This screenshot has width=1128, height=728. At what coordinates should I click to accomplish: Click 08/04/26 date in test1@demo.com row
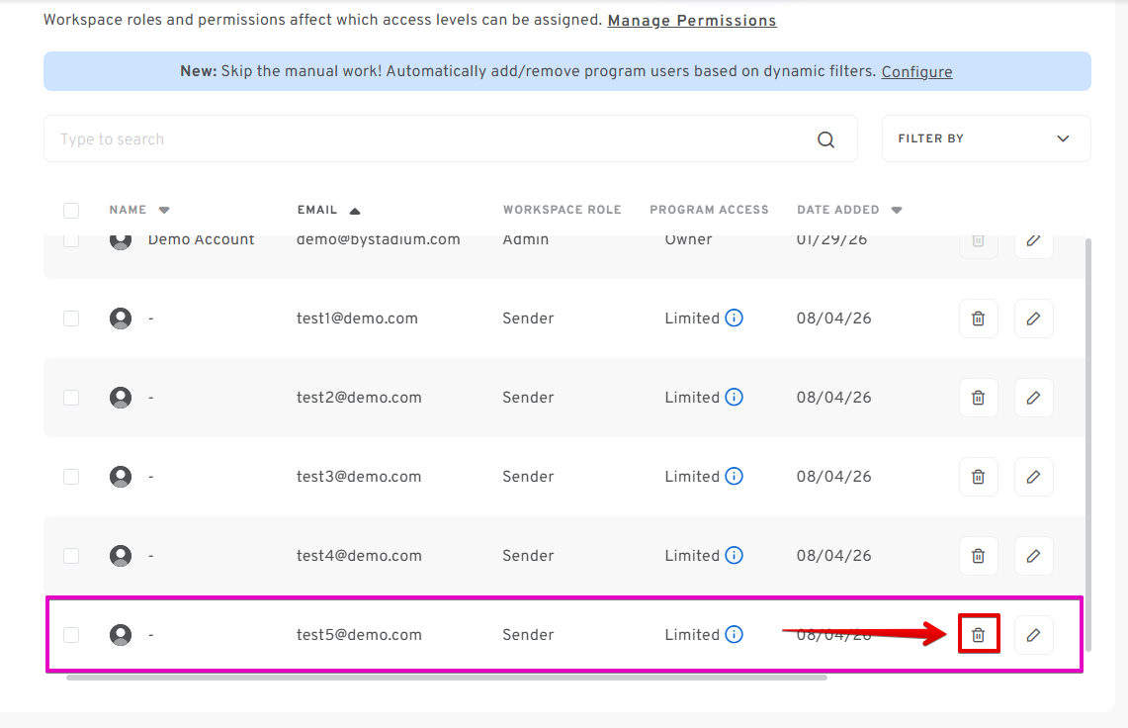(833, 318)
